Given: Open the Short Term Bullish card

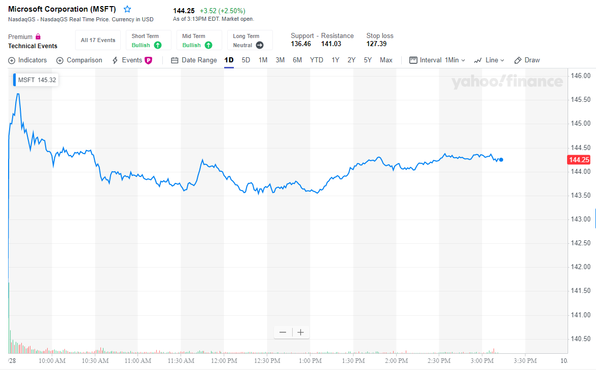Looking at the screenshot, I should tap(149, 40).
